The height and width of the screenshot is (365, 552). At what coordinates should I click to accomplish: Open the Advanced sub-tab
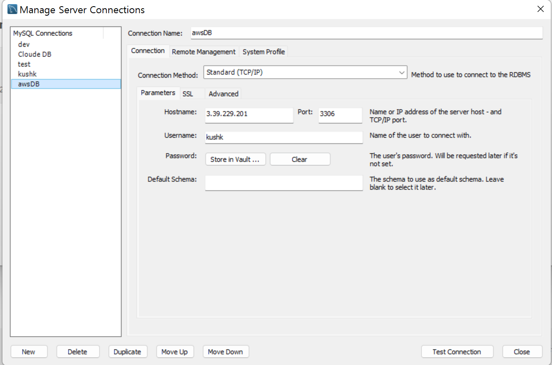point(223,94)
